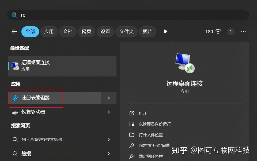This screenshot has height=161, width=257.
Task: Click the 远程桌面连接 icon in best match row
Action: tap(15, 66)
